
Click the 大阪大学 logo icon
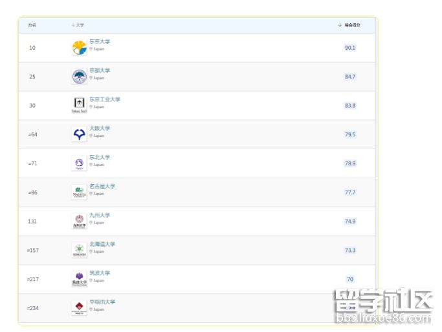click(x=79, y=134)
